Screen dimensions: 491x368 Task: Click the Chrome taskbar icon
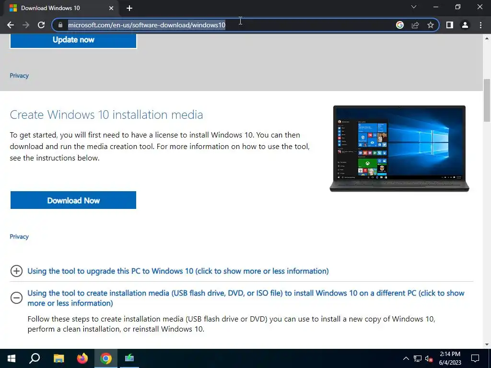(106, 358)
